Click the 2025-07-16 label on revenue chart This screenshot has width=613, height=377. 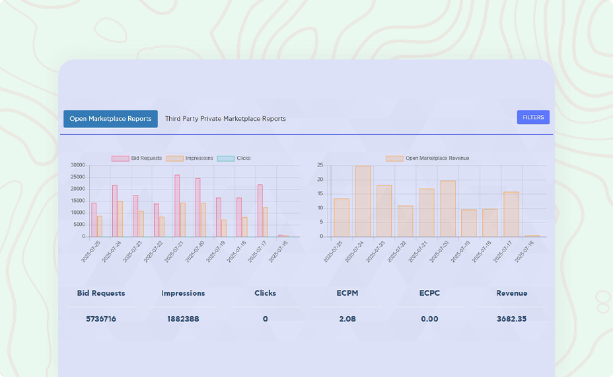pos(524,252)
